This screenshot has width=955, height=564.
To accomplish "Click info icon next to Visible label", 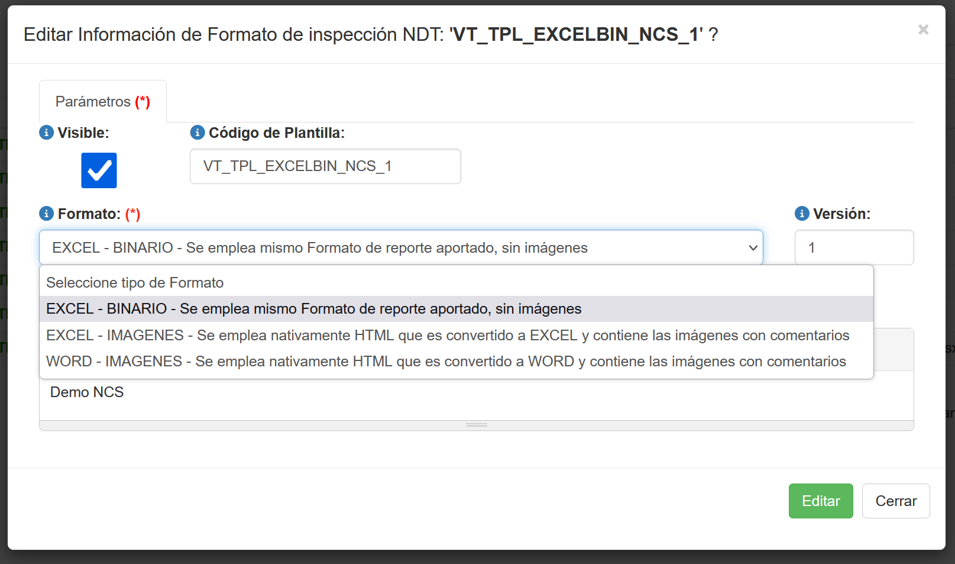I will click(x=46, y=133).
